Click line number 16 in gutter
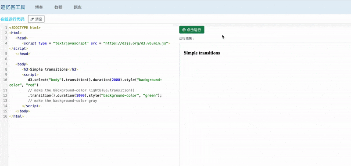The width and height of the screenshot is (351, 166). 5,116
